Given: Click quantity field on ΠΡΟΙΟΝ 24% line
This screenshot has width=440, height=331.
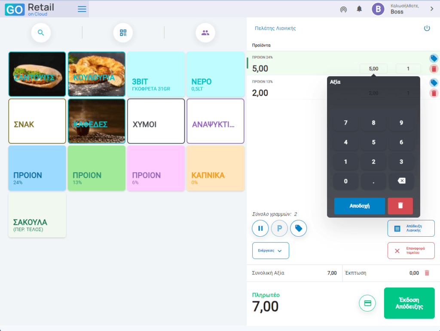Looking at the screenshot, I should click(x=408, y=68).
